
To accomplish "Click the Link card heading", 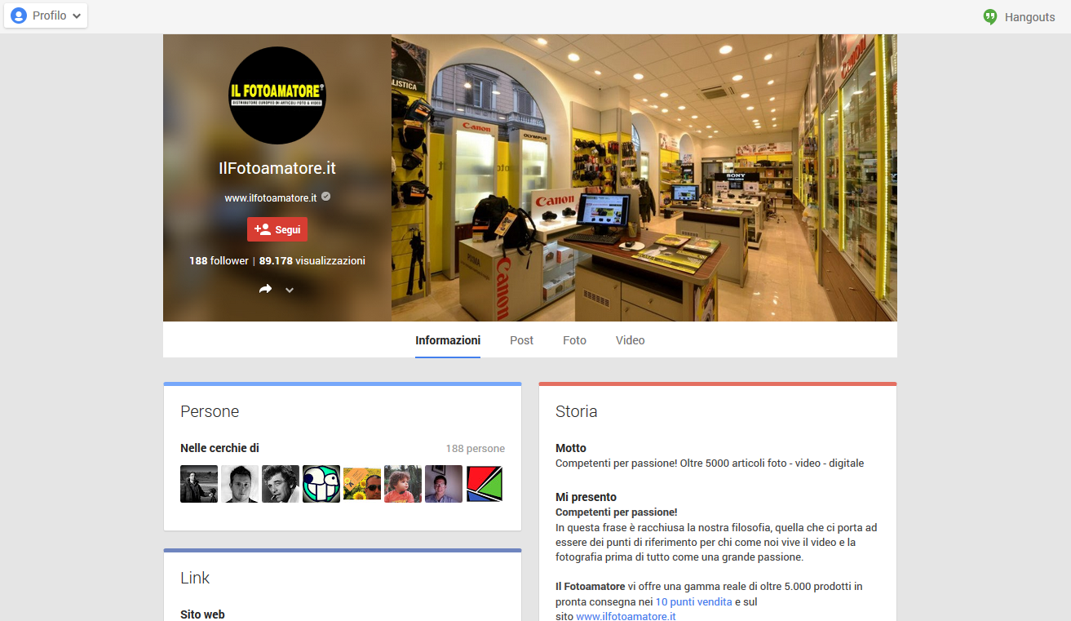I will click(195, 578).
